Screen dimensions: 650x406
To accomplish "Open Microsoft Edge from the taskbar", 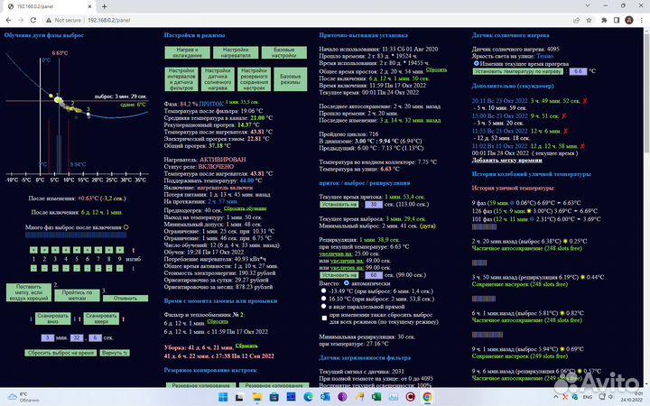I will [x=307, y=397].
